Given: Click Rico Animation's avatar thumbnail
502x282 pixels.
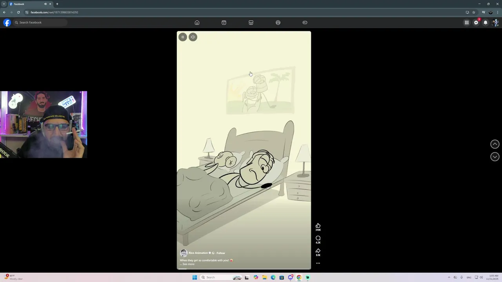Looking at the screenshot, I should pyautogui.click(x=184, y=253).
